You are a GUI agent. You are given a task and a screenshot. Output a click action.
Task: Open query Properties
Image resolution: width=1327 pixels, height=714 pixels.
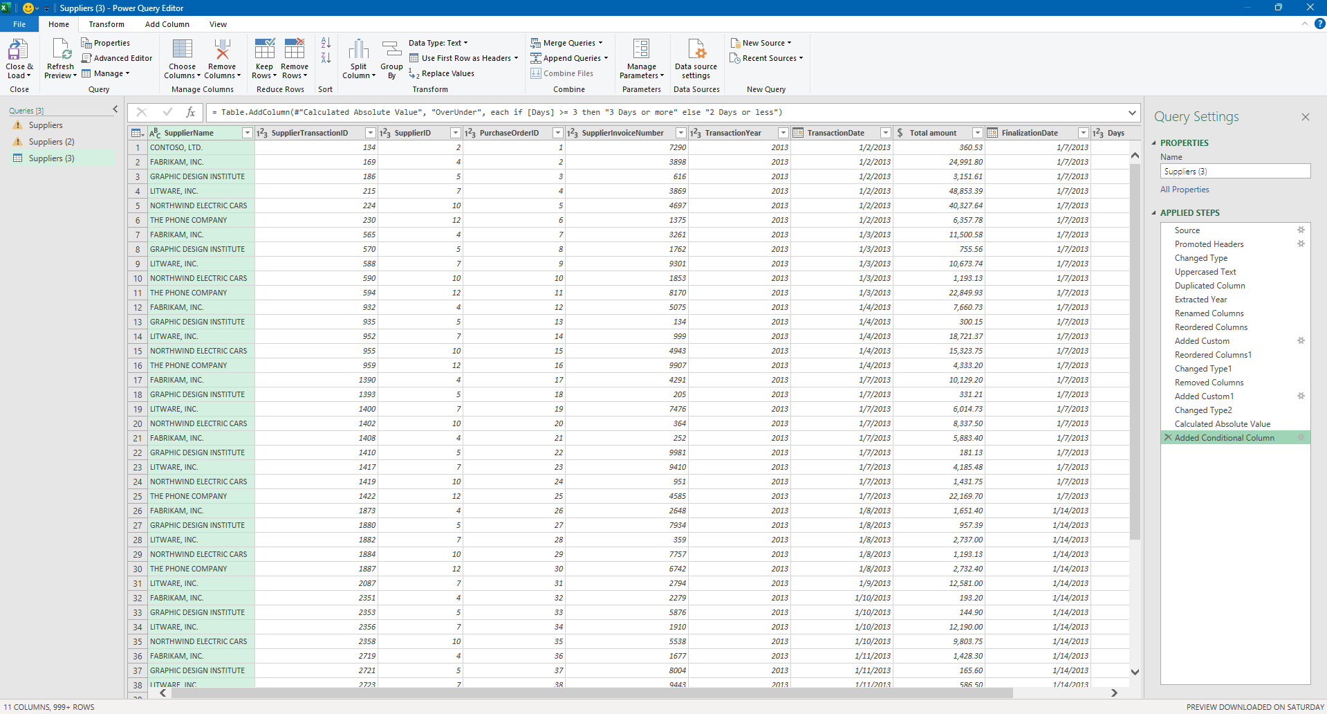(106, 43)
